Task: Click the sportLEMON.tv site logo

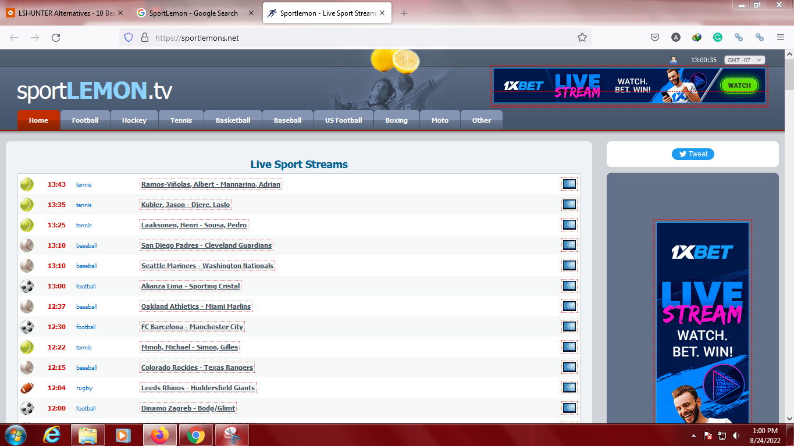Action: 94,91
